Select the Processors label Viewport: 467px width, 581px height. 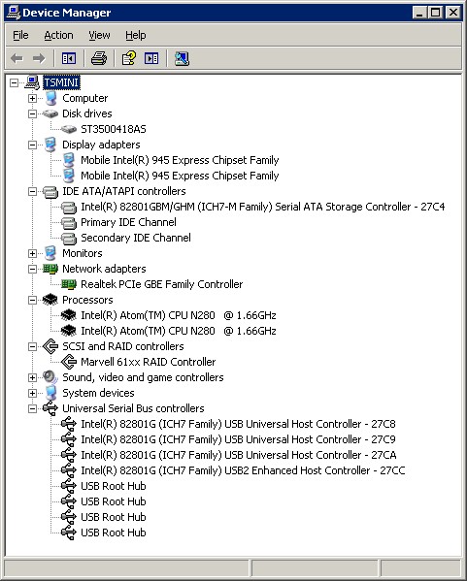coord(87,300)
